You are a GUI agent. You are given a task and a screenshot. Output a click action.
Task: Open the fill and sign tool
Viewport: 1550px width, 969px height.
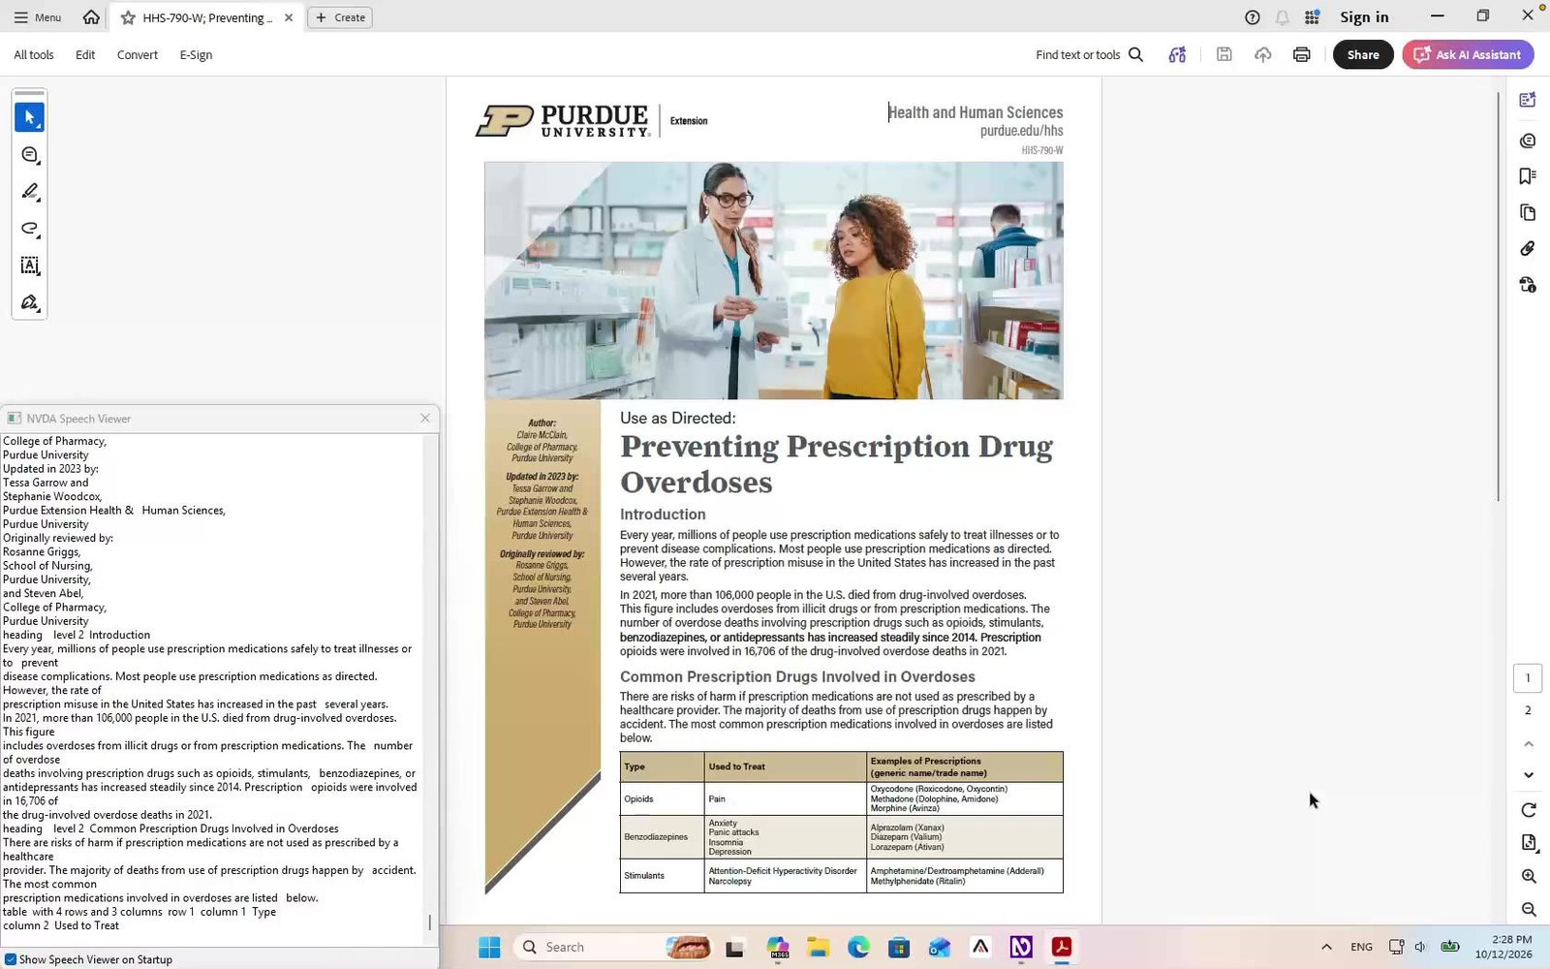29,302
